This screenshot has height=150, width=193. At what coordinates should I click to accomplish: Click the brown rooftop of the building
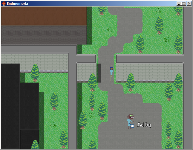[44, 16]
